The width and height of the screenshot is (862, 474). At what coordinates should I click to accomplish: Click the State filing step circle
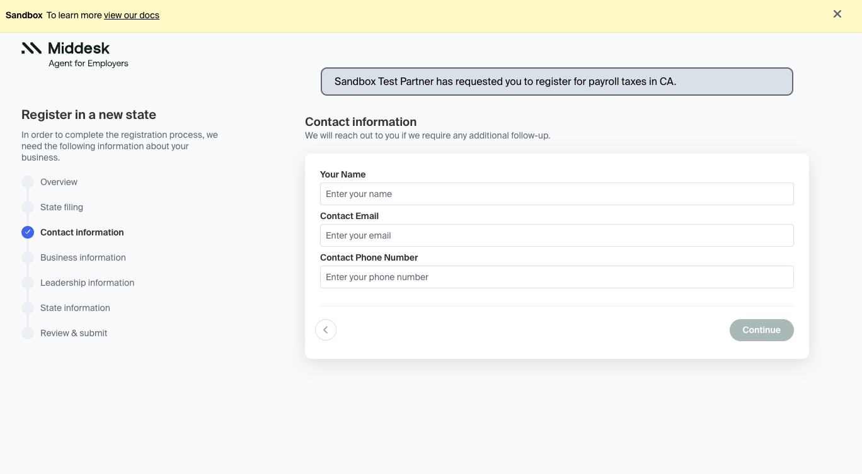coord(28,207)
